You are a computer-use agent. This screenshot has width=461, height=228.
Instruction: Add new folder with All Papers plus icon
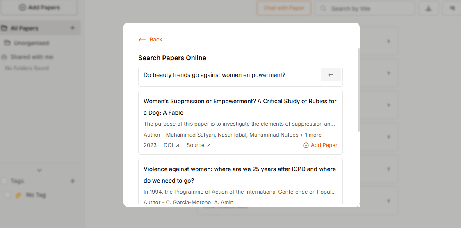click(x=73, y=28)
